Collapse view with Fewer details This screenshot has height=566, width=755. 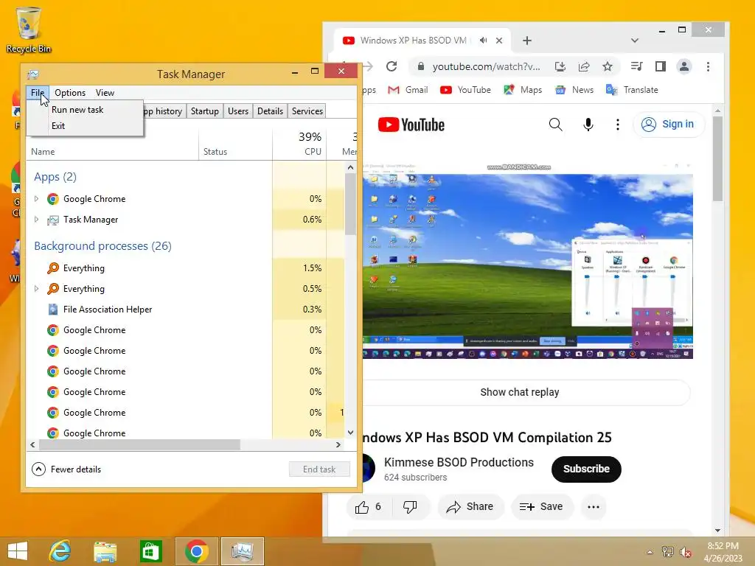pyautogui.click(x=66, y=469)
